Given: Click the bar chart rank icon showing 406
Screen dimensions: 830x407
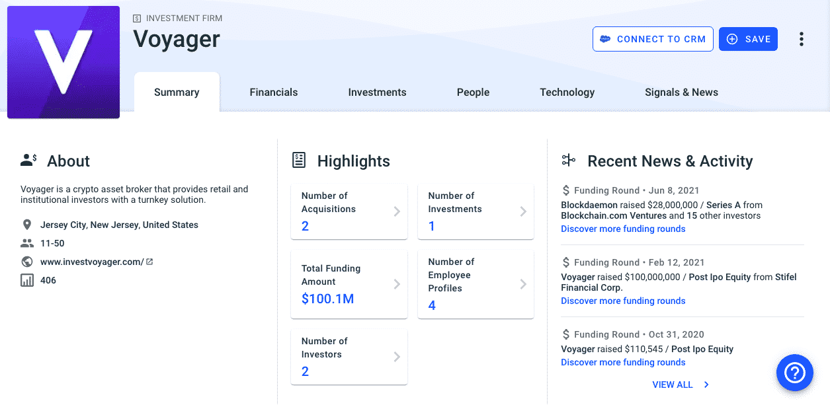Looking at the screenshot, I should [x=26, y=279].
